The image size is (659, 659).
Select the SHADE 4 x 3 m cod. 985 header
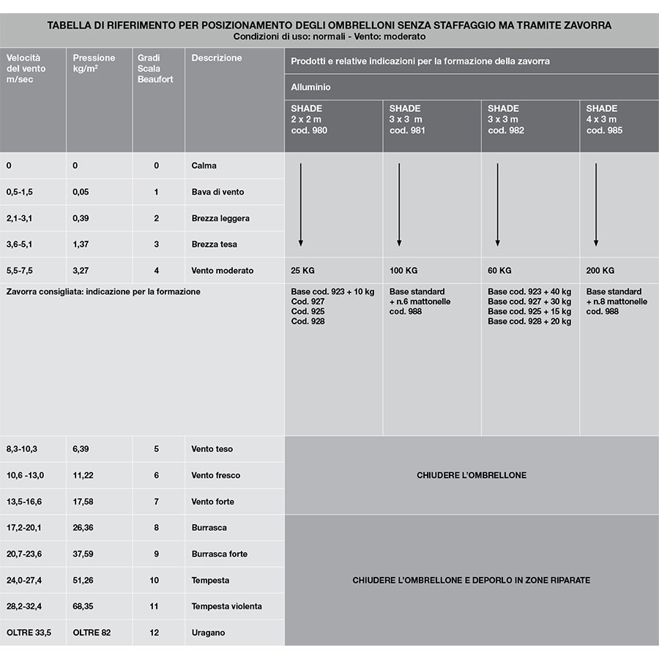point(619,126)
